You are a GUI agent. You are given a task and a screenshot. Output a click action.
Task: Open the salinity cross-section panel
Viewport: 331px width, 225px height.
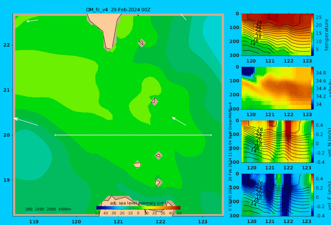(x=276, y=88)
